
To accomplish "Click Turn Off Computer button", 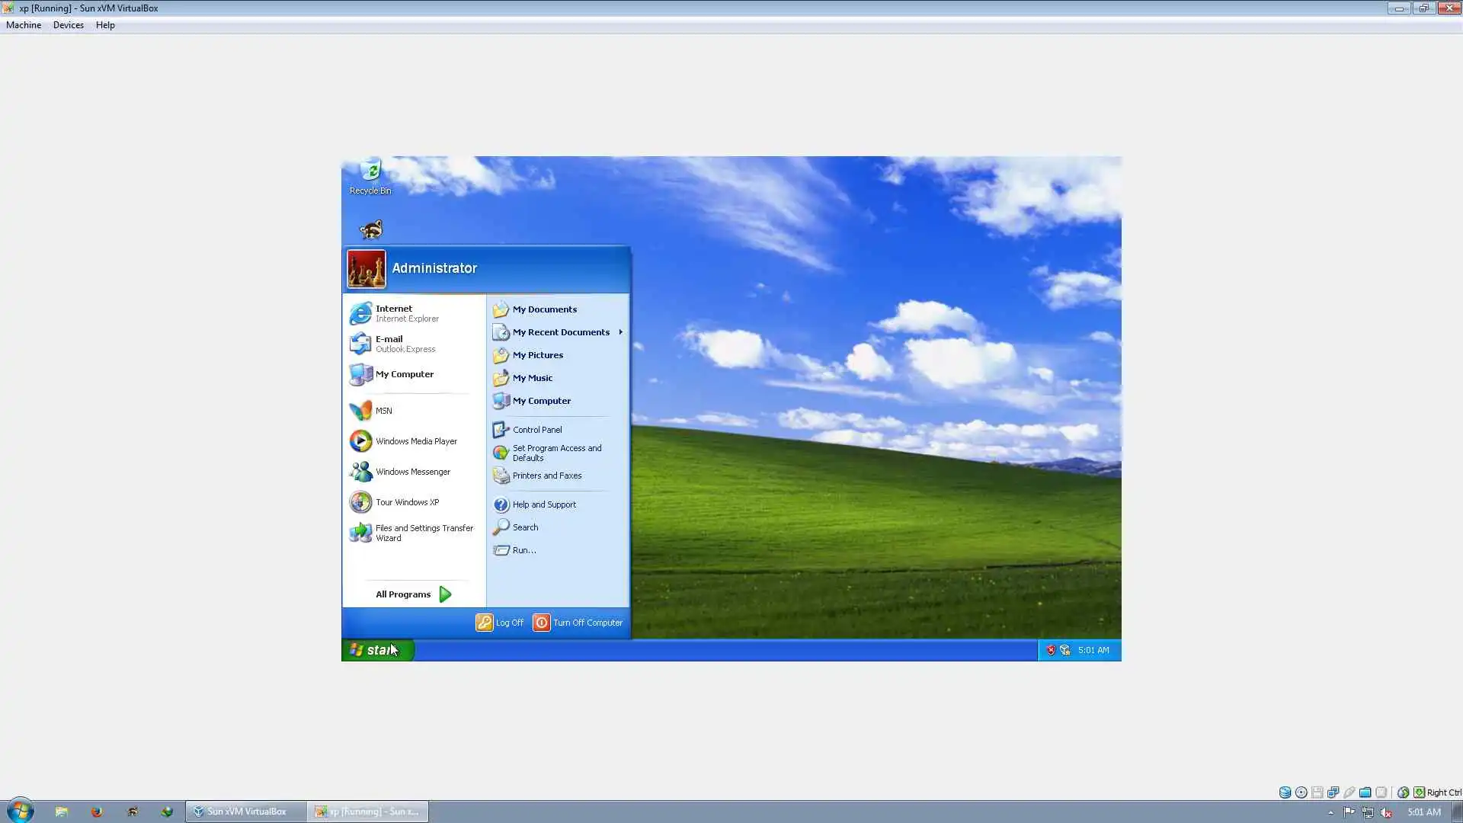I will point(578,623).
